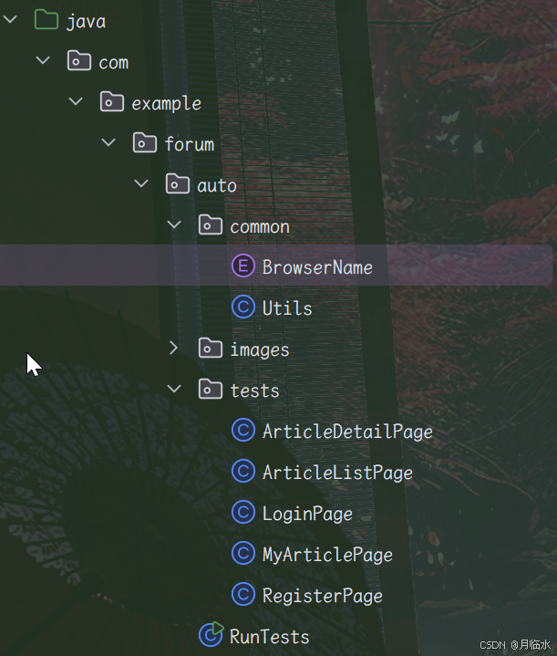Collapse the auto package chevron
The height and width of the screenshot is (656, 557).
(141, 183)
